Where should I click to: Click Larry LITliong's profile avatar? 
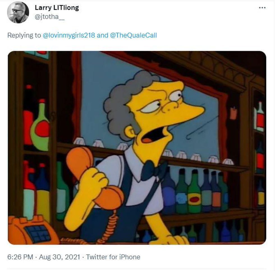tap(18, 12)
